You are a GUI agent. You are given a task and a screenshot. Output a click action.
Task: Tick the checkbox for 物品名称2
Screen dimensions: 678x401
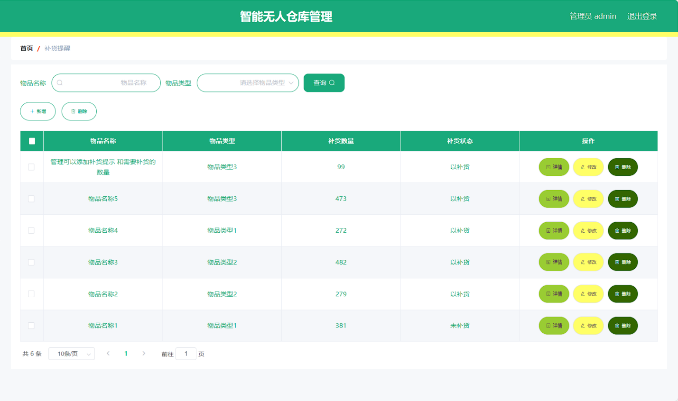(x=31, y=294)
